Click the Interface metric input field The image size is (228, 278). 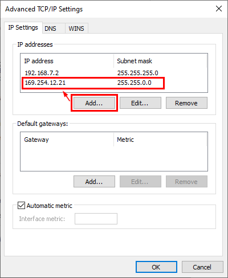point(96,219)
